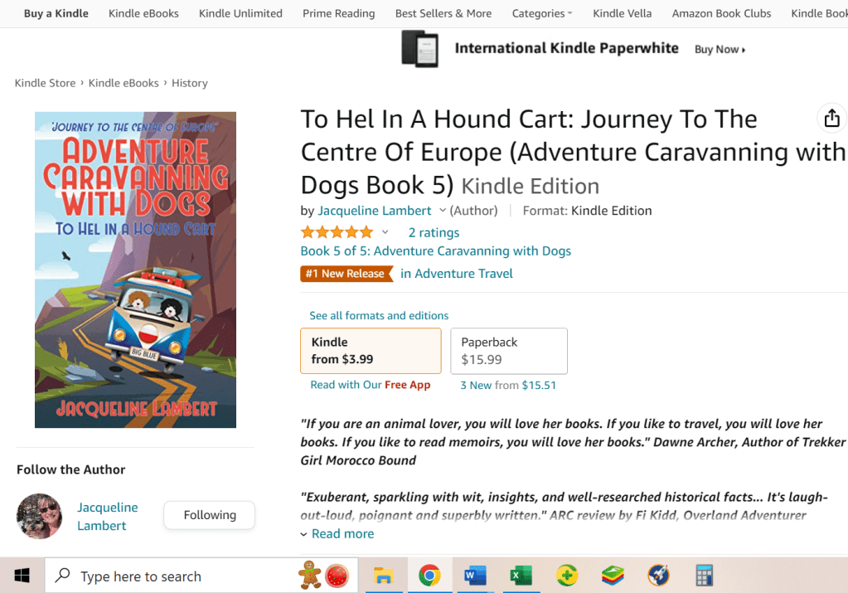Open Microsoft Word from the taskbar

(475, 576)
